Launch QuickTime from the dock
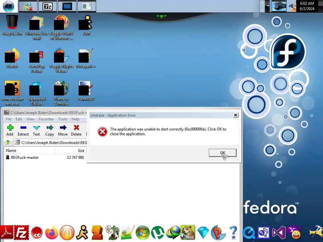The image size is (323, 242). click(249, 233)
